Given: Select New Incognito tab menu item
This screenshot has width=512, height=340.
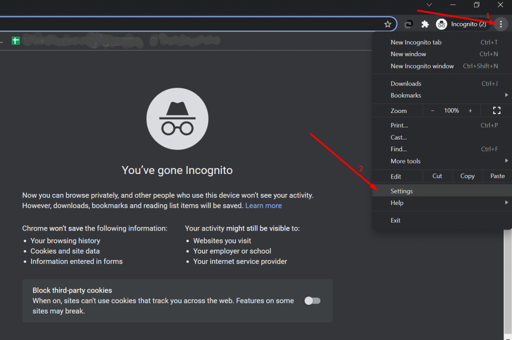Looking at the screenshot, I should point(442,42).
